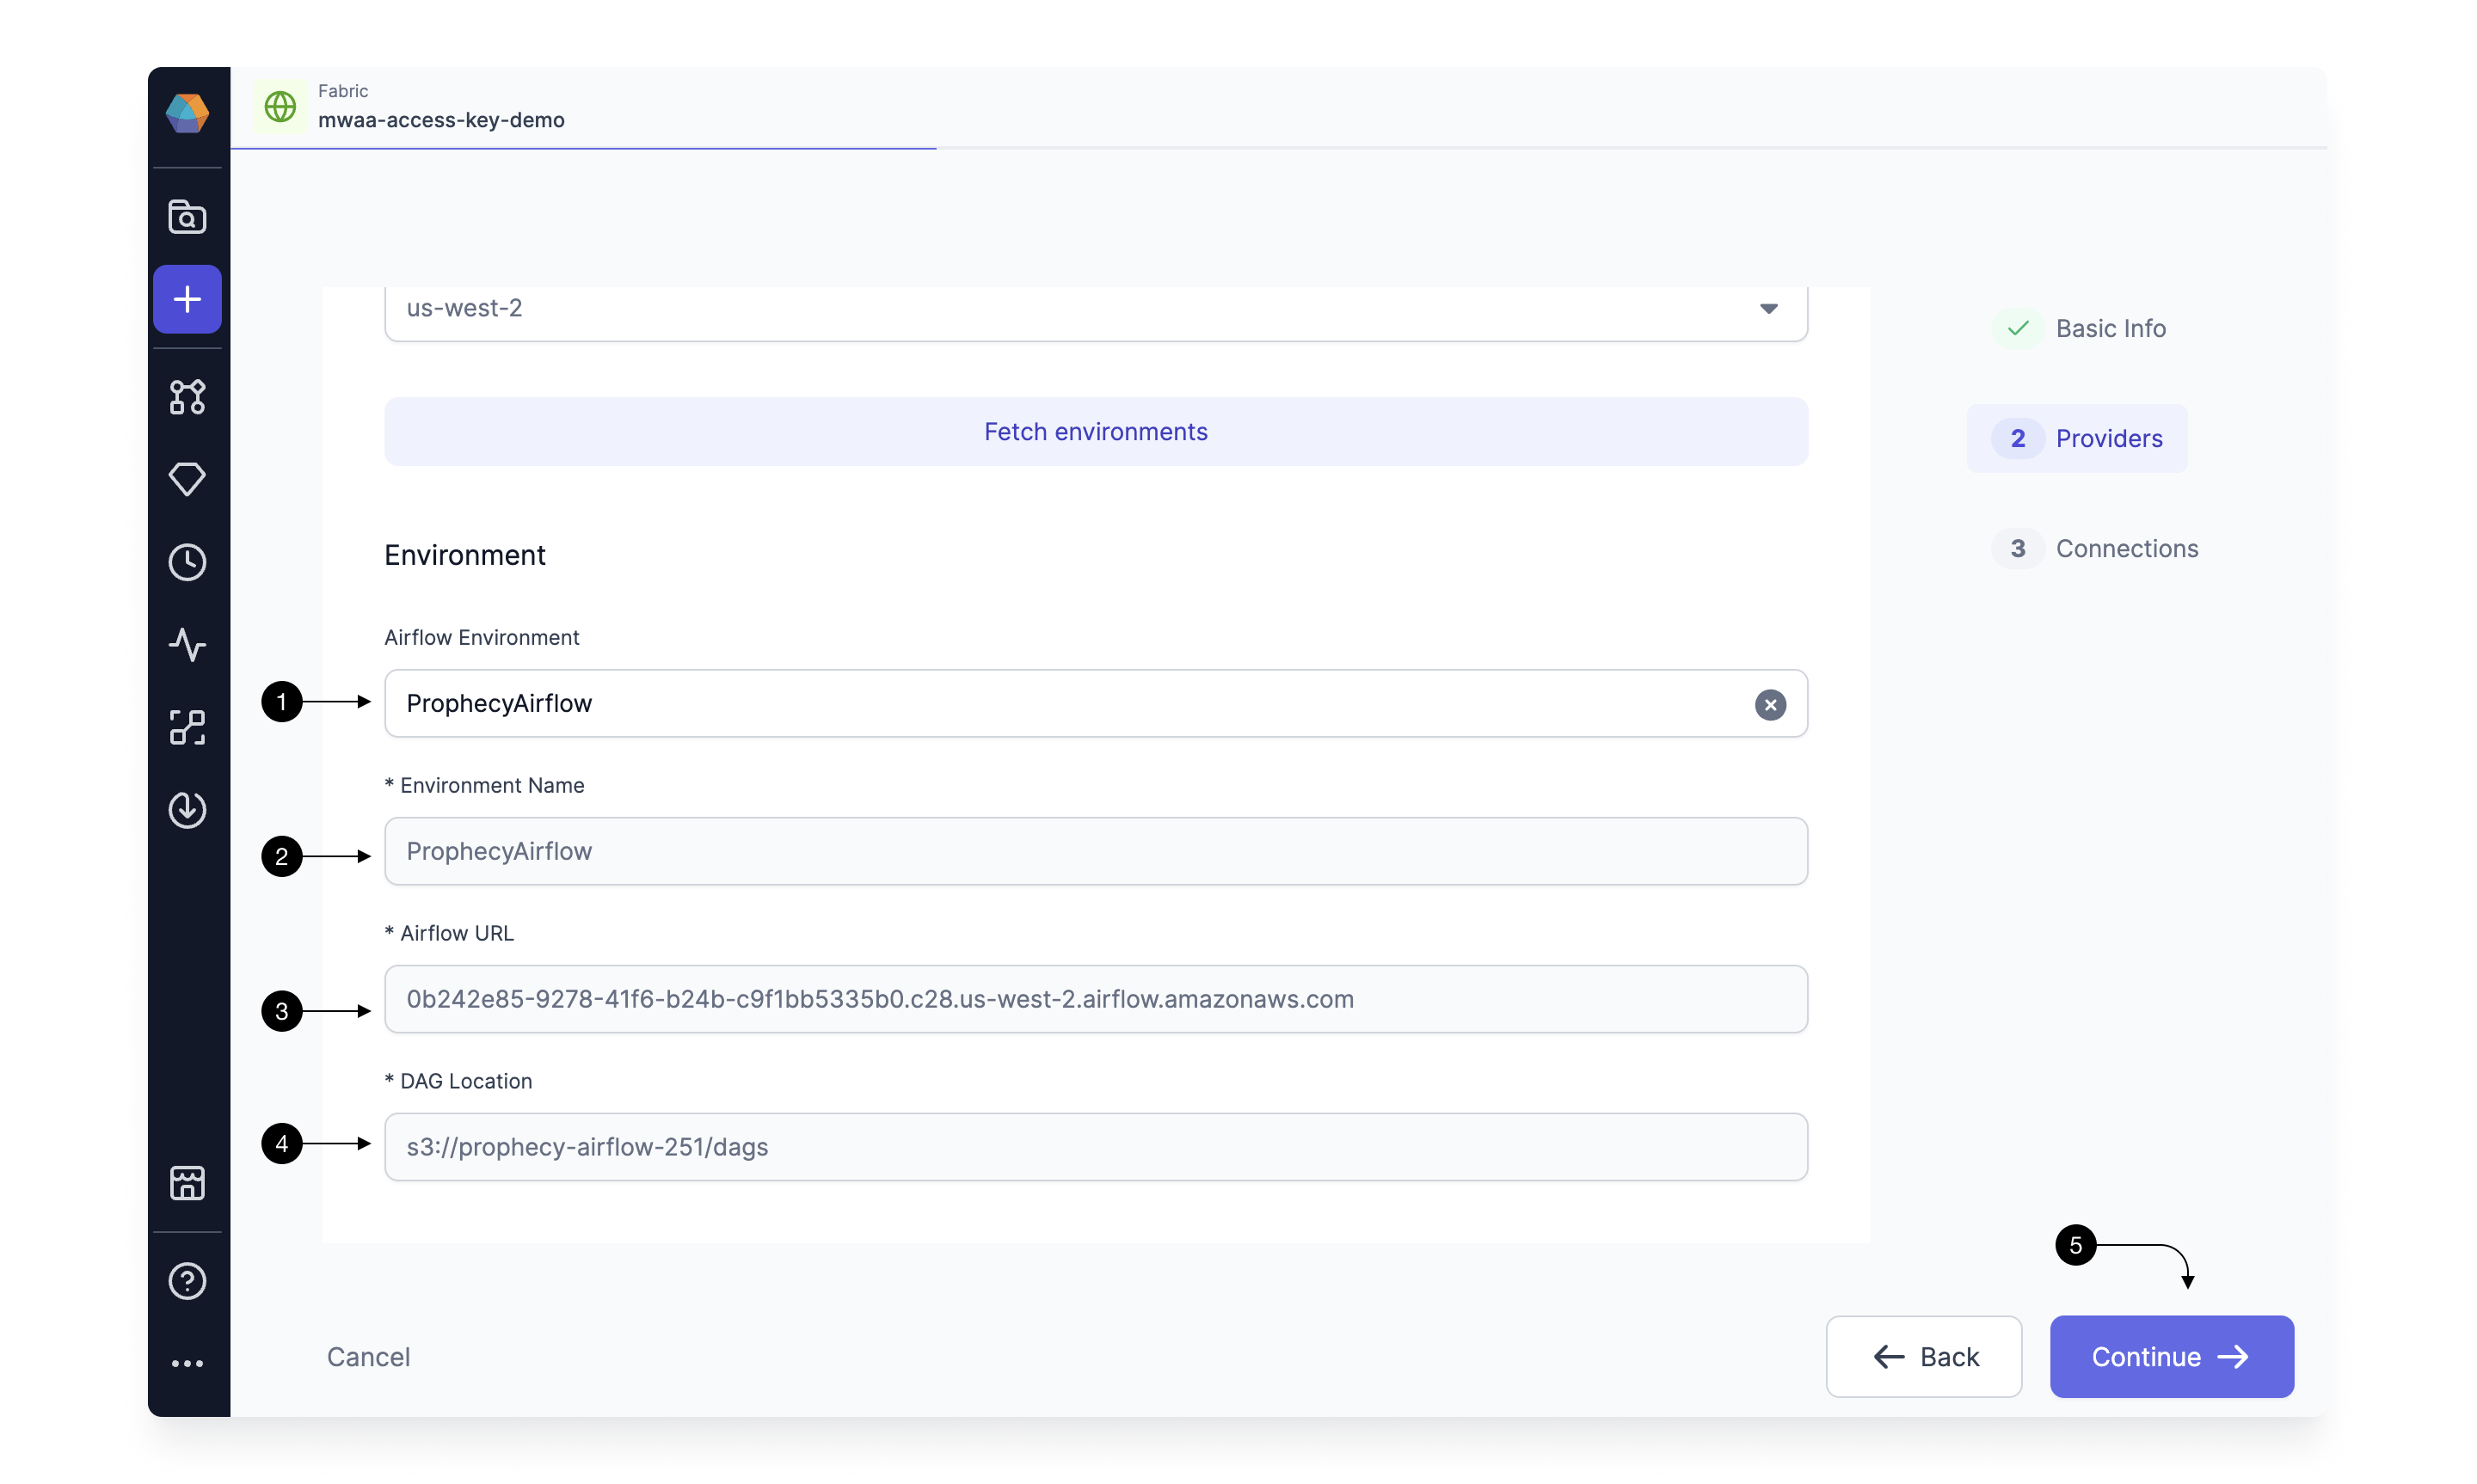Click the plus create-entity button
The height and width of the screenshot is (1484, 2477).
(187, 299)
